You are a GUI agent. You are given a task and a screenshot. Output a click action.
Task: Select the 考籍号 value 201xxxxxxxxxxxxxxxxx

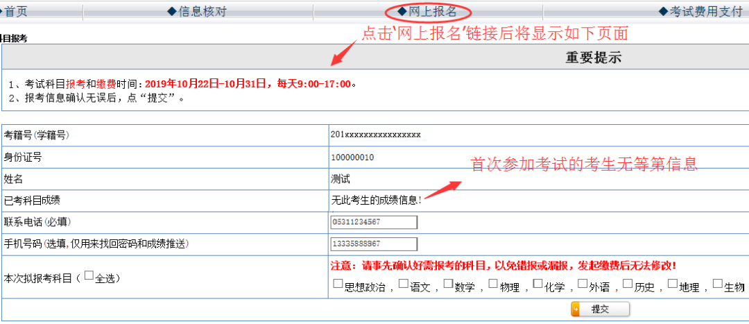pyautogui.click(x=375, y=135)
